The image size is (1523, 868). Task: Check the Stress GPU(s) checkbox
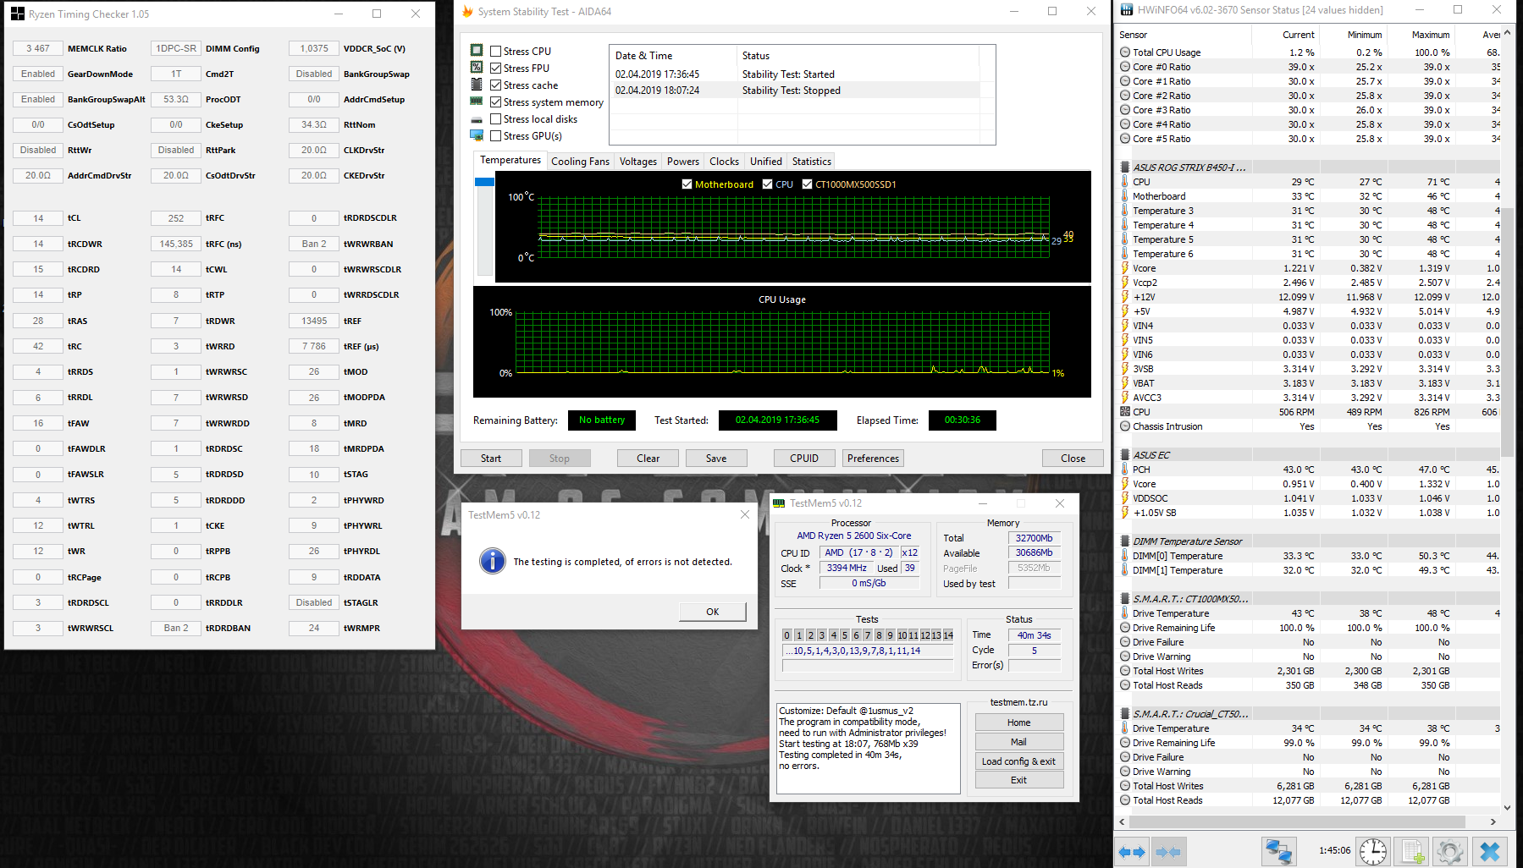pos(496,135)
